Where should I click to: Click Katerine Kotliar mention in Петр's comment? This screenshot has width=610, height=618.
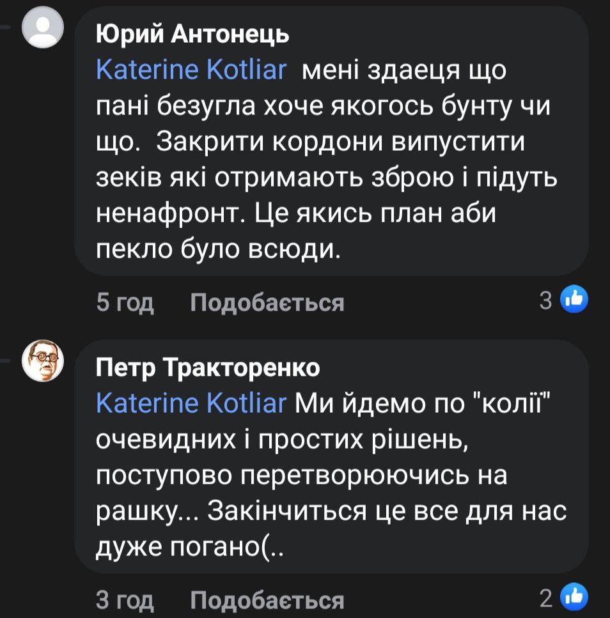click(x=191, y=403)
